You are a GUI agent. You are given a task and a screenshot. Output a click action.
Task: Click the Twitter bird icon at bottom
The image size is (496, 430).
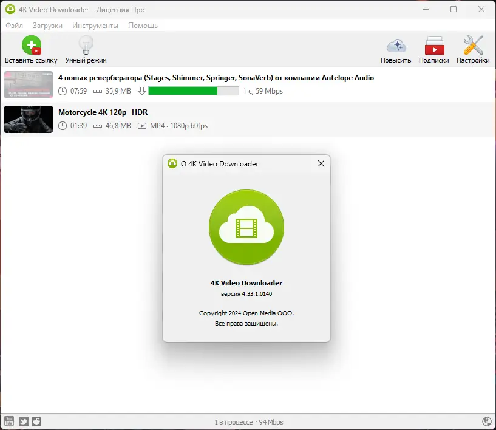[23, 420]
